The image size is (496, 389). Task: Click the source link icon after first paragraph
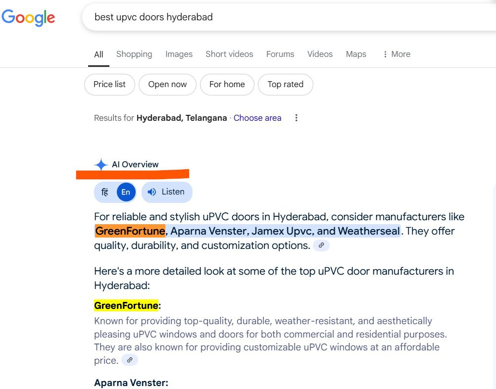click(x=321, y=245)
